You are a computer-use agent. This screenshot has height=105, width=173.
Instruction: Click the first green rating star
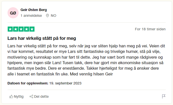pyautogui.click(x=11, y=29)
